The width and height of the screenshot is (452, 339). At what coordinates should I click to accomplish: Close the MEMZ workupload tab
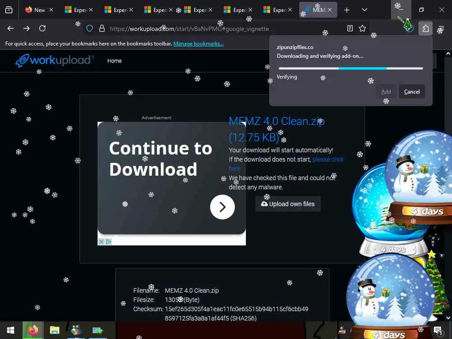(x=330, y=10)
